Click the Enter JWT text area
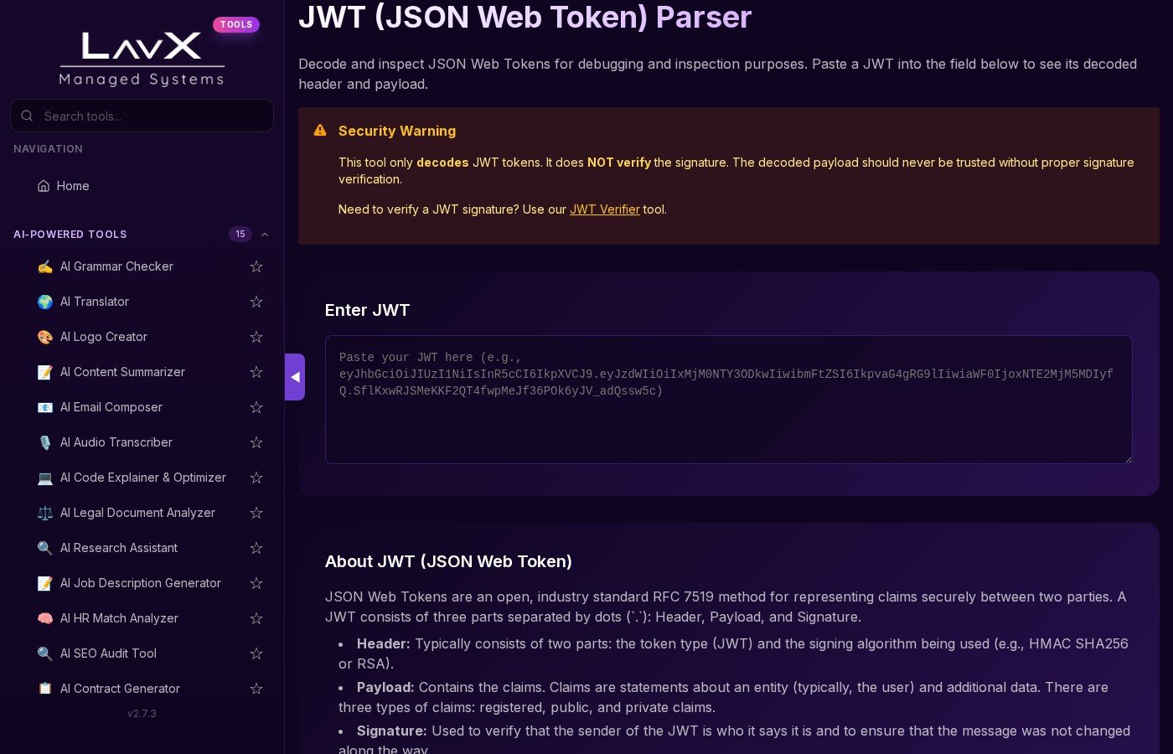This screenshot has height=754, width=1173. coord(728,400)
